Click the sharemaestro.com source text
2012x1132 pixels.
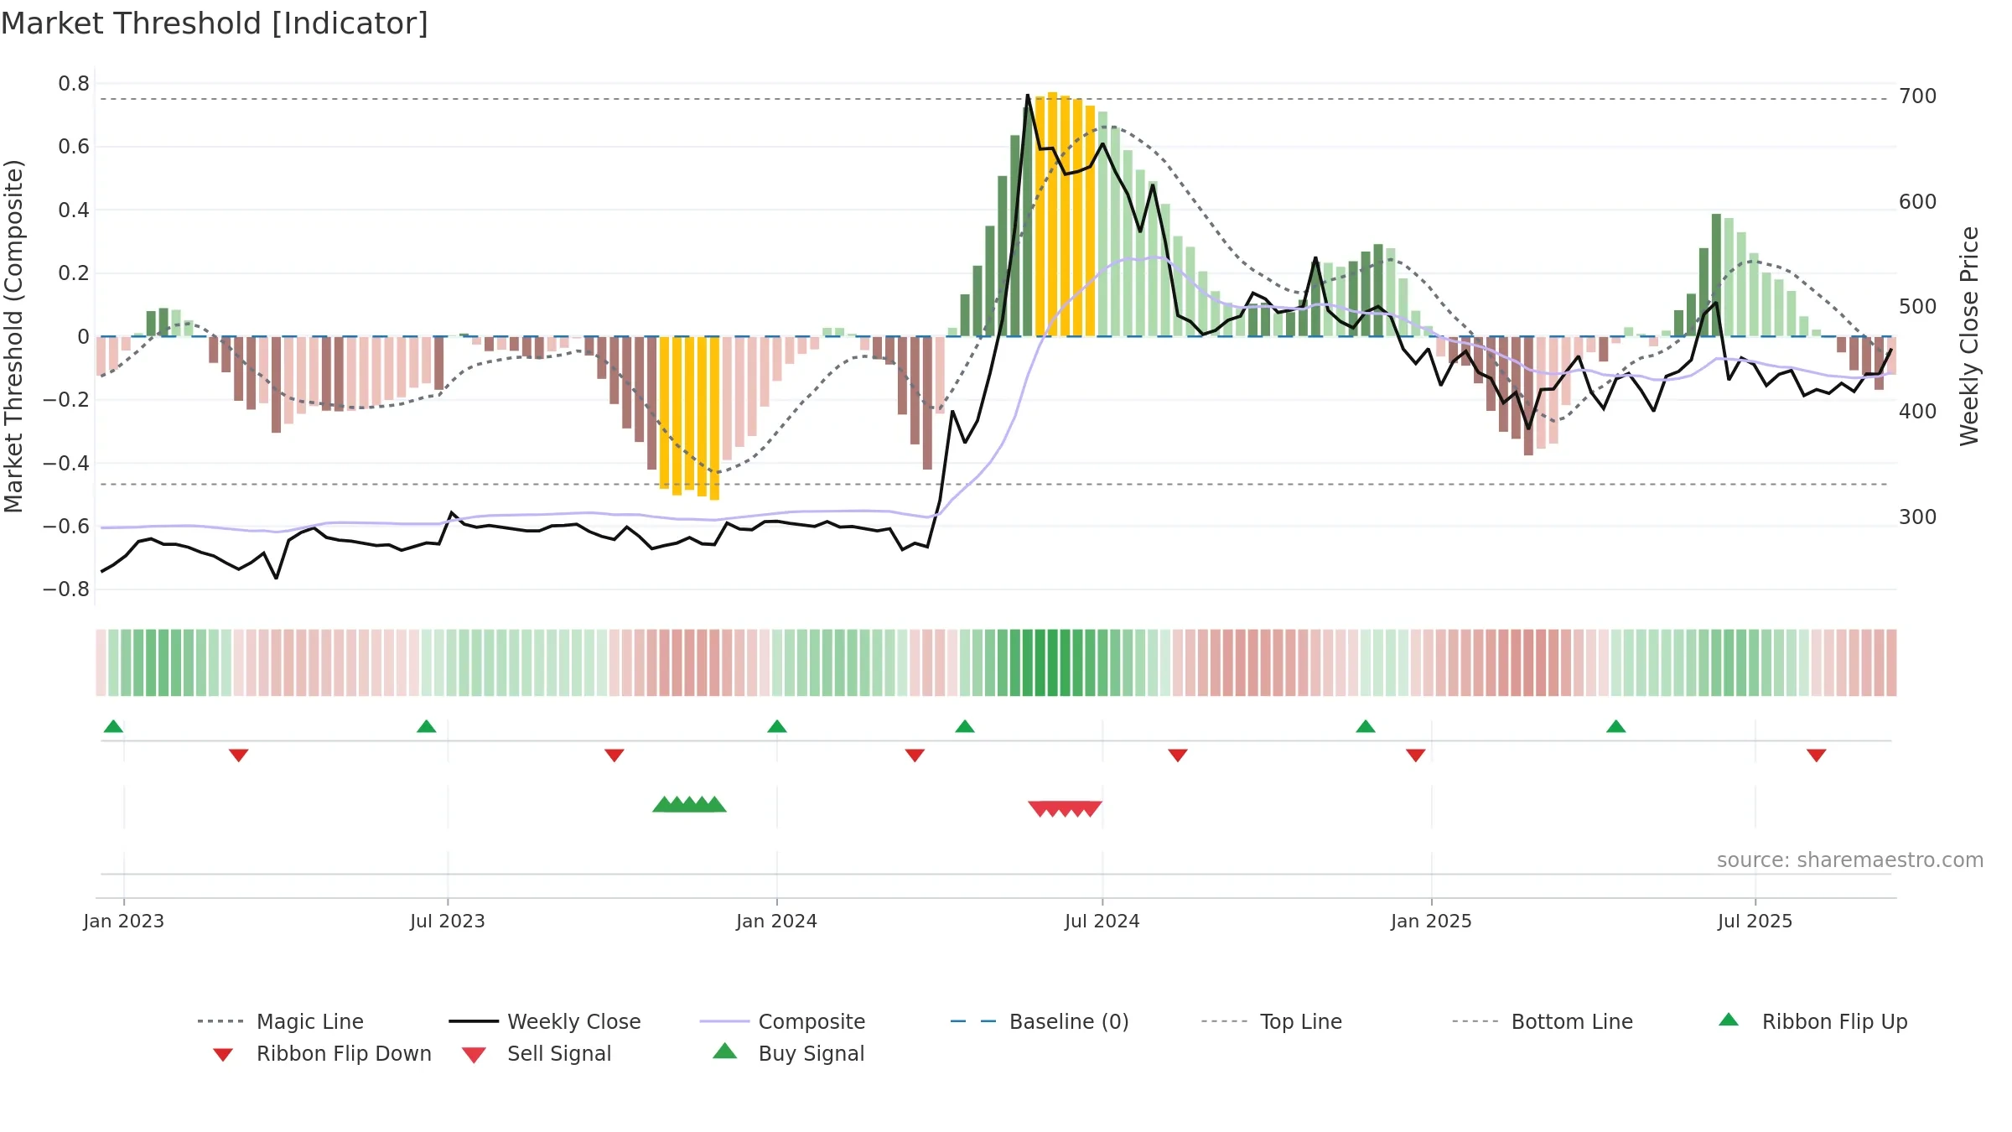point(1850,860)
